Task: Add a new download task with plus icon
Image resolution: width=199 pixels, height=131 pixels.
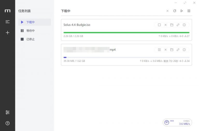Action: [8, 33]
